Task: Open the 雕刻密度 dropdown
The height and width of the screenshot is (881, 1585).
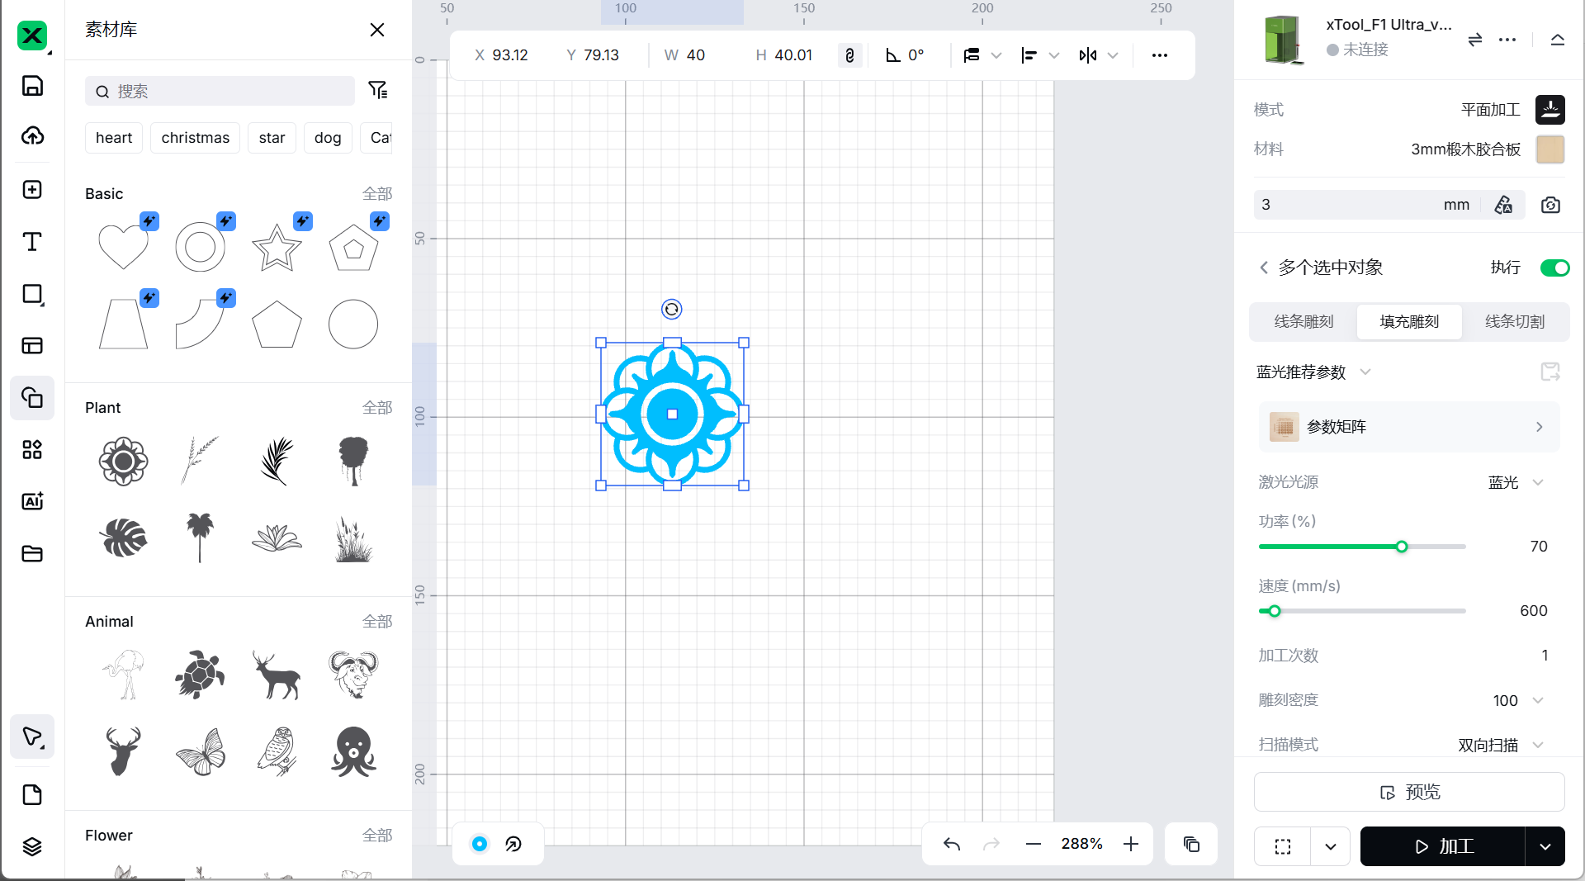Action: [1538, 700]
